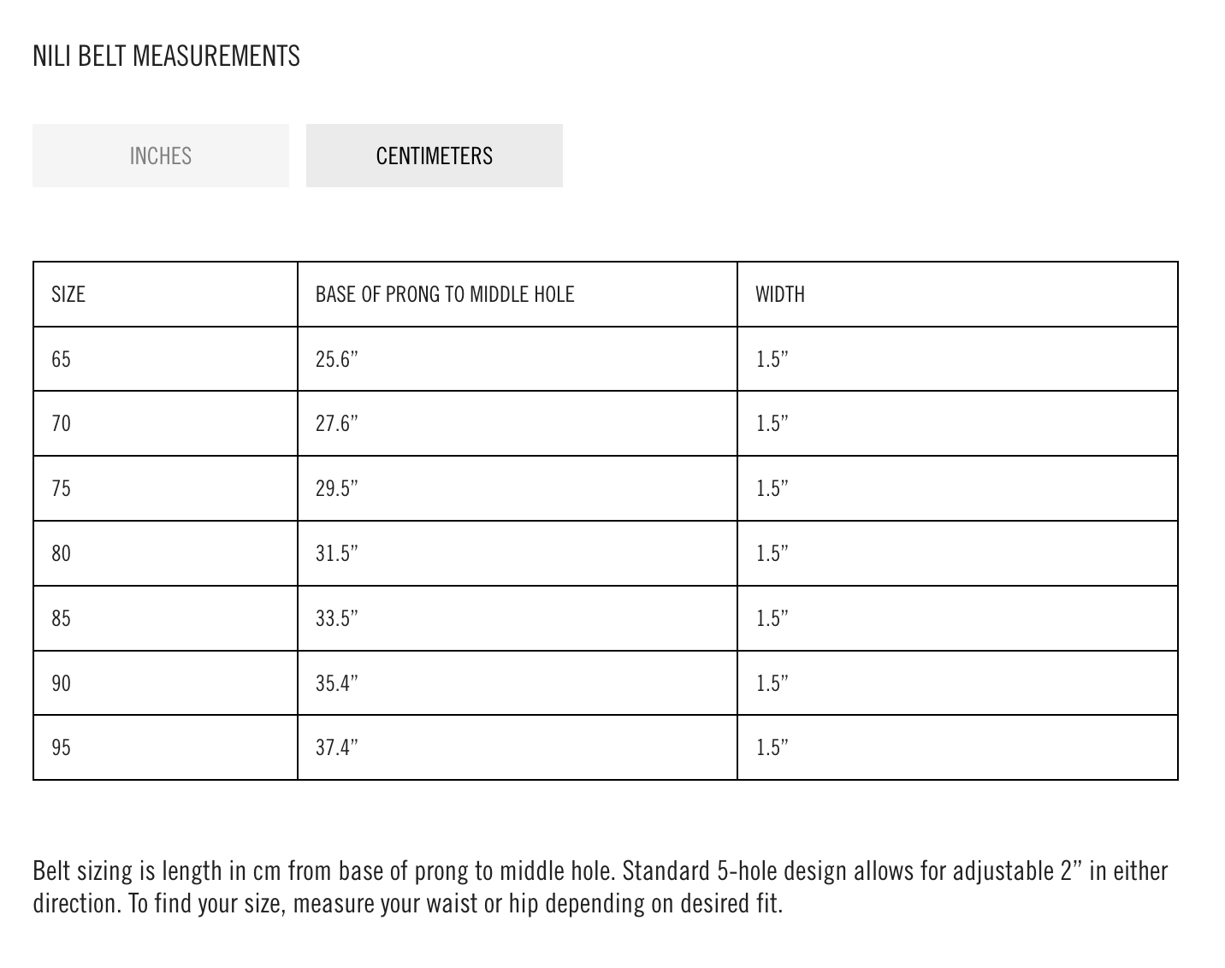Select the size 70 cell
The width and height of the screenshot is (1225, 968).
click(62, 423)
